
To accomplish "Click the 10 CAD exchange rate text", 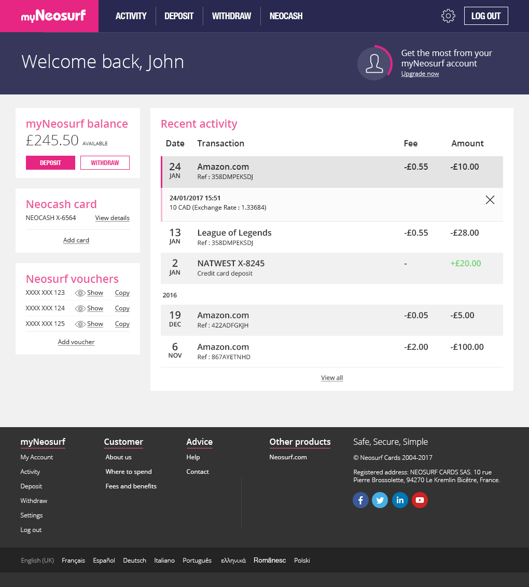I will click(x=218, y=208).
